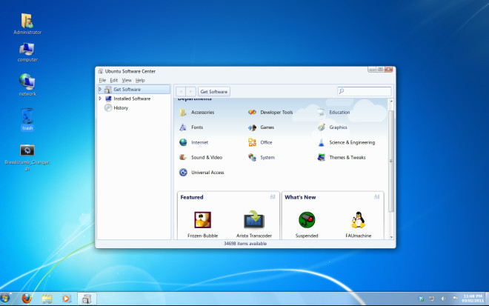Image resolution: width=489 pixels, height=306 pixels.
Task: Show all What's New apps via All link
Action: click(x=377, y=197)
